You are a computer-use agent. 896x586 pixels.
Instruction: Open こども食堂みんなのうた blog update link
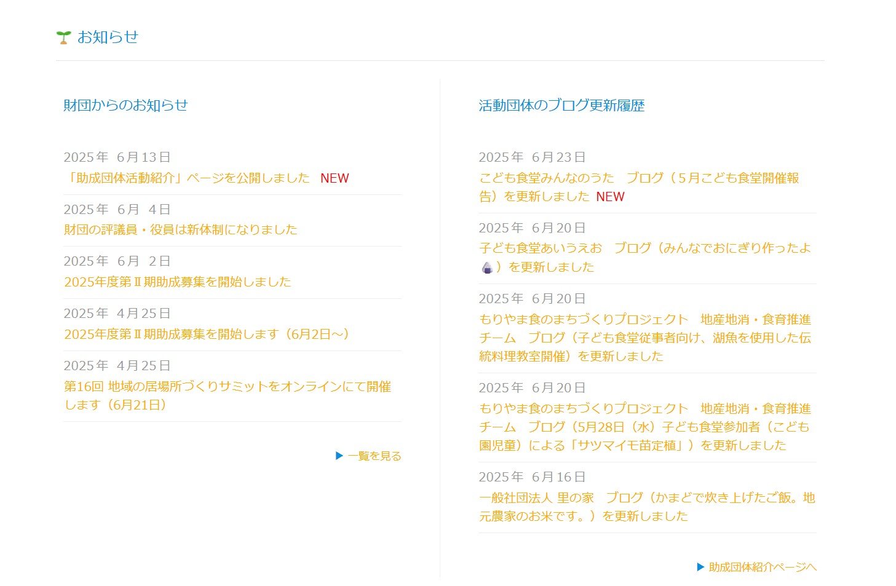[x=638, y=178]
